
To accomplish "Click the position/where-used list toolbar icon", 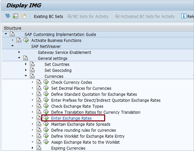I will pyautogui.click(x=16, y=16).
